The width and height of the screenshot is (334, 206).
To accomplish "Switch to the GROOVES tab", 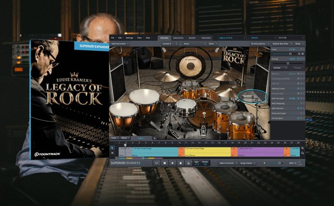I will coord(178,38).
